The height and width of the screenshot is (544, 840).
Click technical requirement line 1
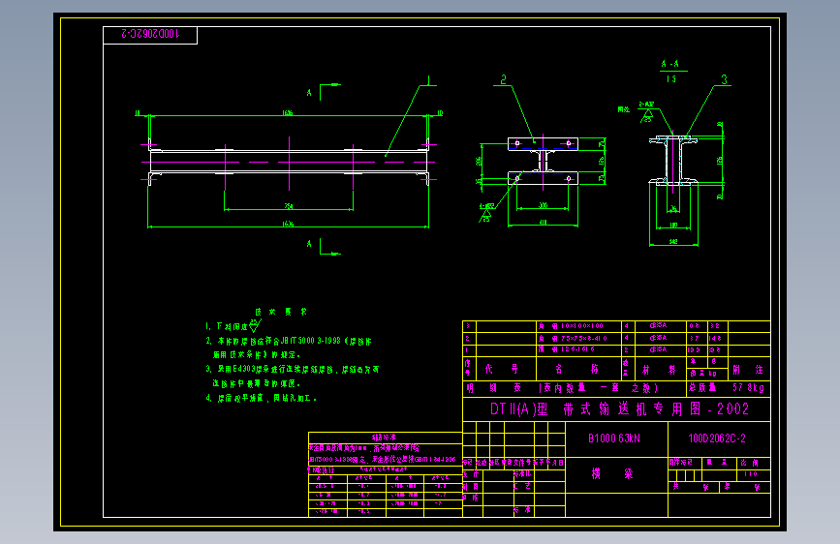(x=233, y=325)
